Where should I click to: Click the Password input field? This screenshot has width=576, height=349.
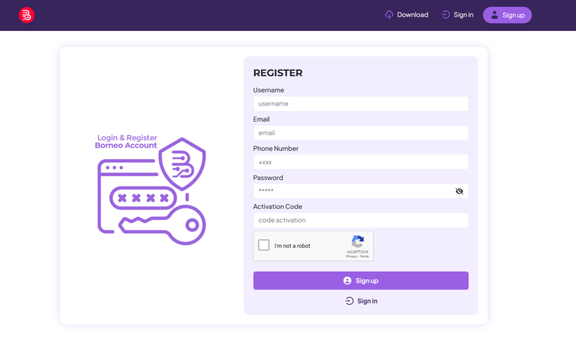pyautogui.click(x=352, y=191)
